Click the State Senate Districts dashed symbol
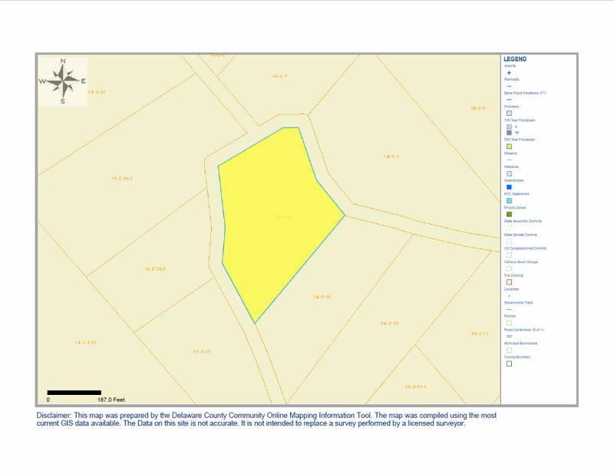Viewport: 614px width, 474px height. click(x=509, y=241)
